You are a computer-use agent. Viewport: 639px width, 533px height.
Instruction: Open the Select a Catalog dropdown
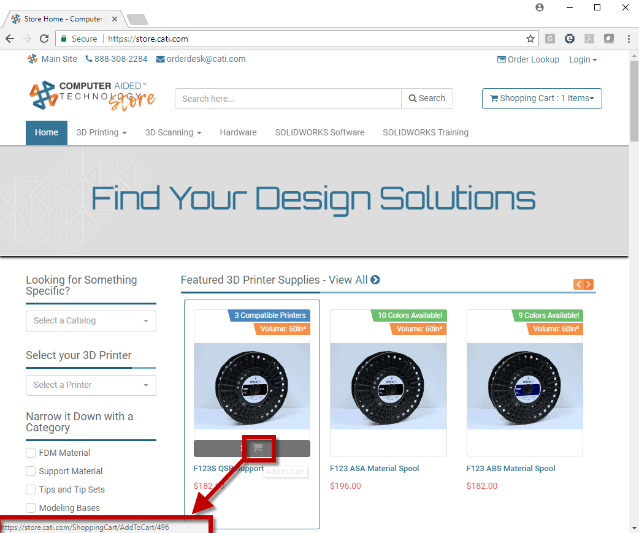[91, 321]
